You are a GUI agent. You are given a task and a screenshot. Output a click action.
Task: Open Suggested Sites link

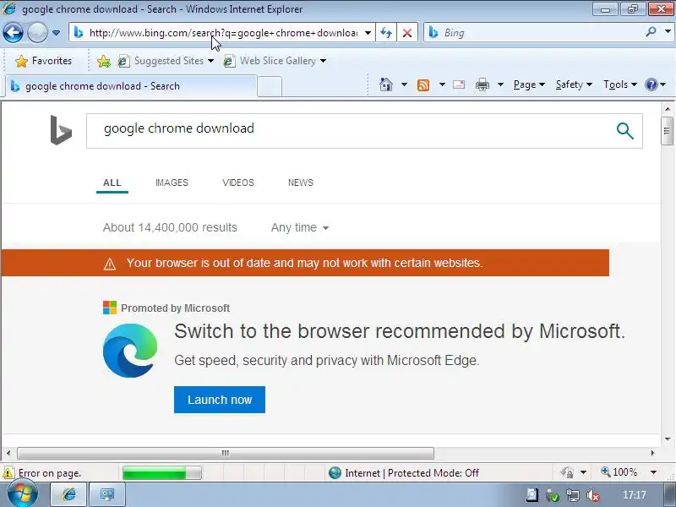[x=166, y=61]
